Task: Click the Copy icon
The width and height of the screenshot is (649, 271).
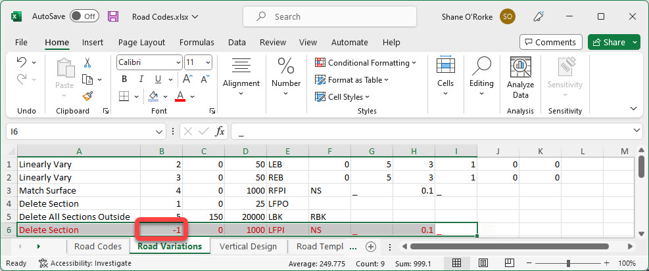Action: 87,79
